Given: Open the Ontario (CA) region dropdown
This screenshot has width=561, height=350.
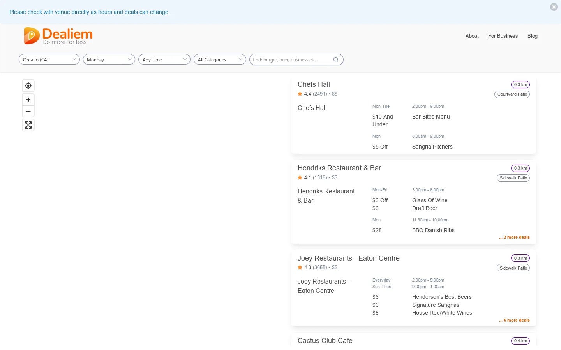Looking at the screenshot, I should click(x=49, y=59).
